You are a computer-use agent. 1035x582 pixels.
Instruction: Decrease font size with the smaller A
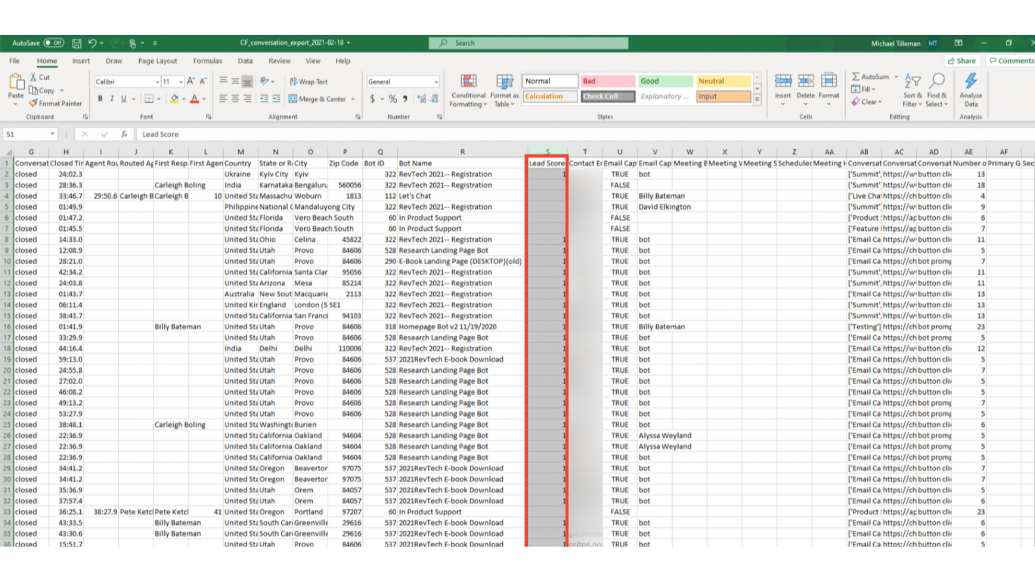203,81
